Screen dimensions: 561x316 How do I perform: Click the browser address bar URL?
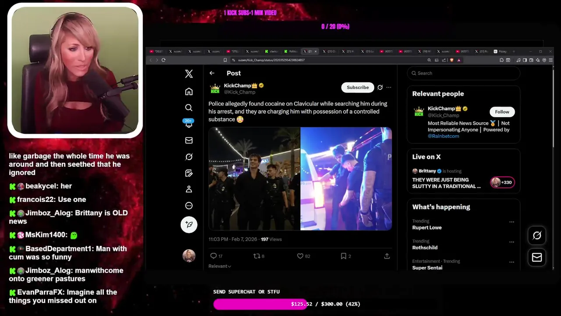tap(271, 60)
